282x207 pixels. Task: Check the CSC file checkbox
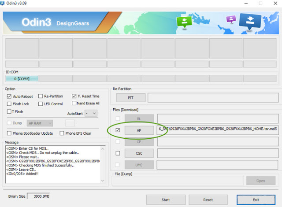[x=118, y=153]
